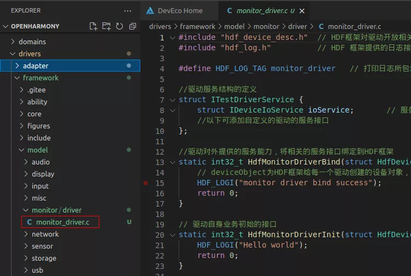This screenshot has width=411, height=276.
Task: Click the New File icon in Explorer
Action: (93, 26)
